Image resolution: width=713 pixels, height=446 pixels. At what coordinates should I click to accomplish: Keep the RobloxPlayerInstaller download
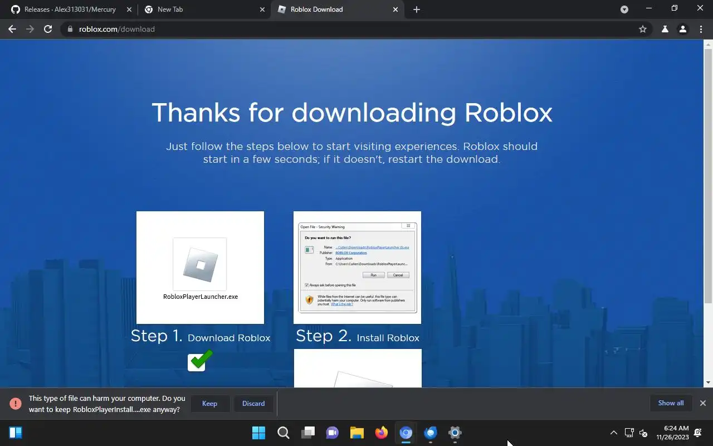tap(210, 404)
